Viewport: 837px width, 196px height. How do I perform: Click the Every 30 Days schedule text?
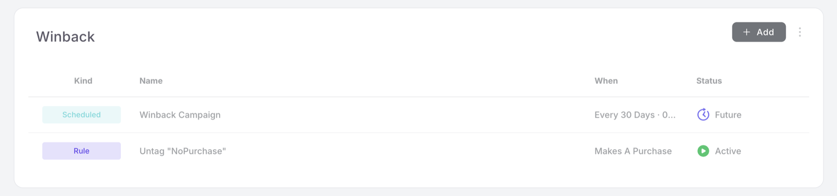click(x=635, y=115)
